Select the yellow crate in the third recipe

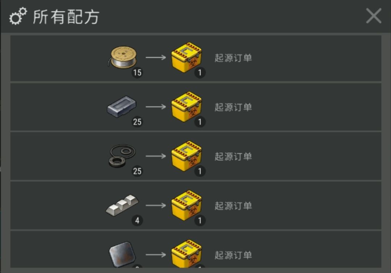(186, 156)
